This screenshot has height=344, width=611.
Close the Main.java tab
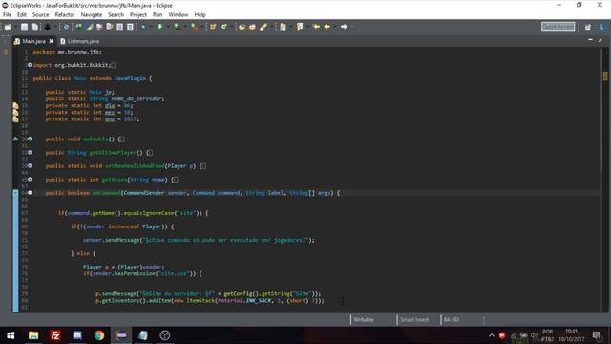point(51,41)
